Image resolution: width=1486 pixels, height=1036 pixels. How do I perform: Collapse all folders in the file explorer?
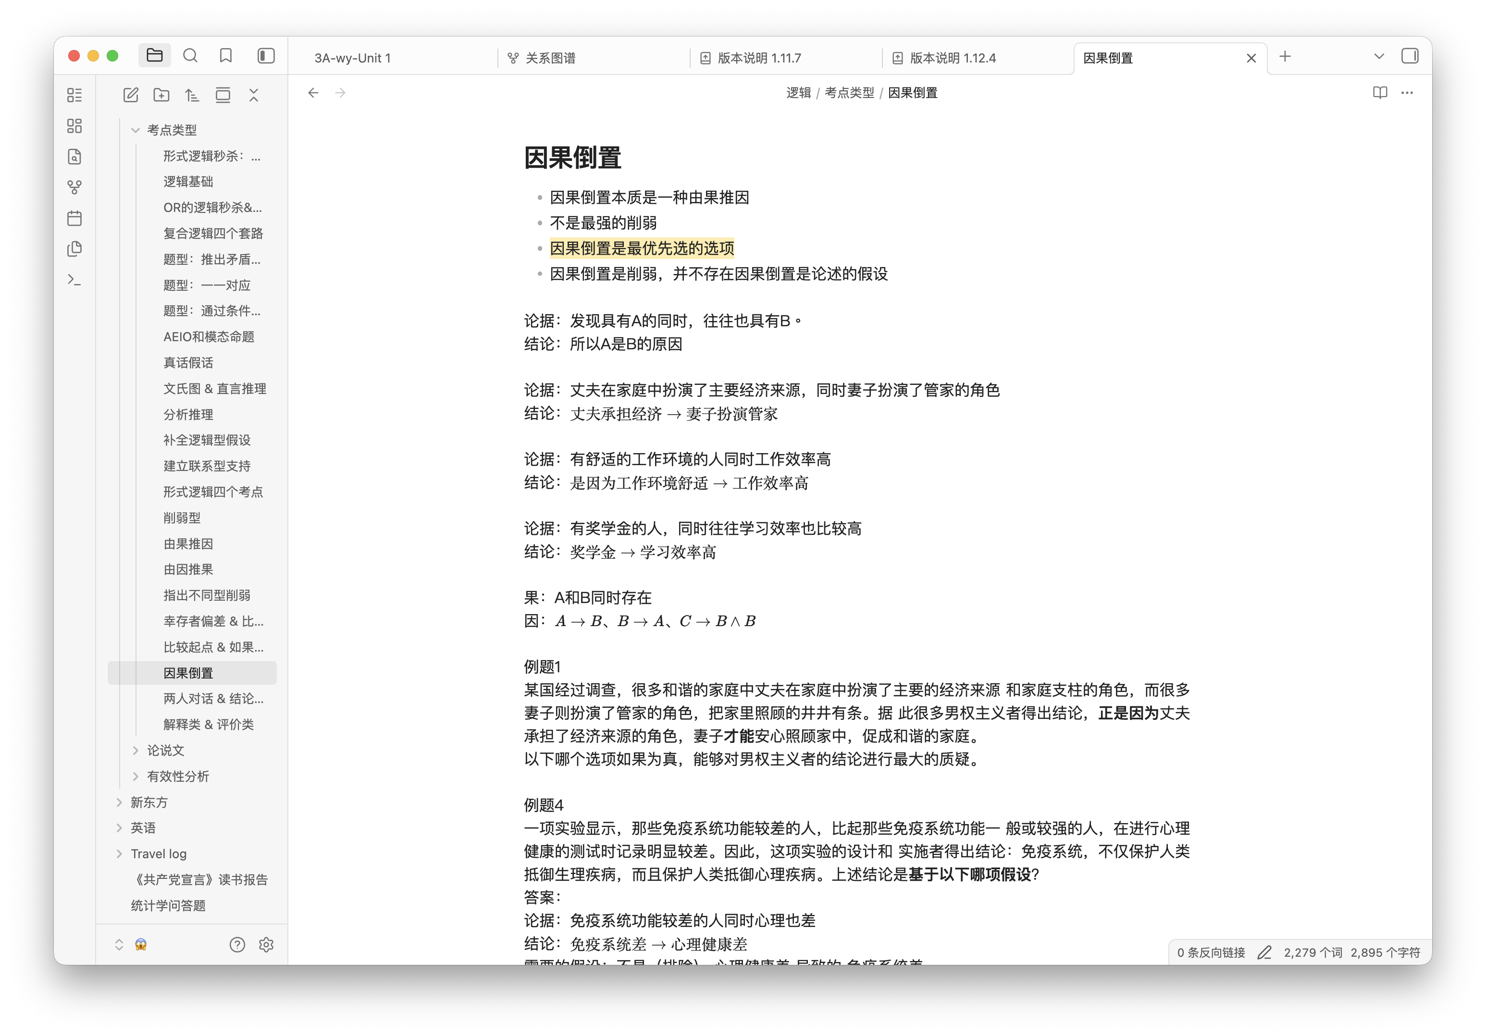tap(254, 95)
